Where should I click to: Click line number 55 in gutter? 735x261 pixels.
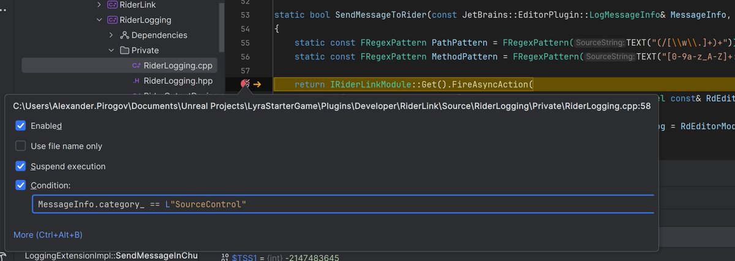click(x=246, y=43)
